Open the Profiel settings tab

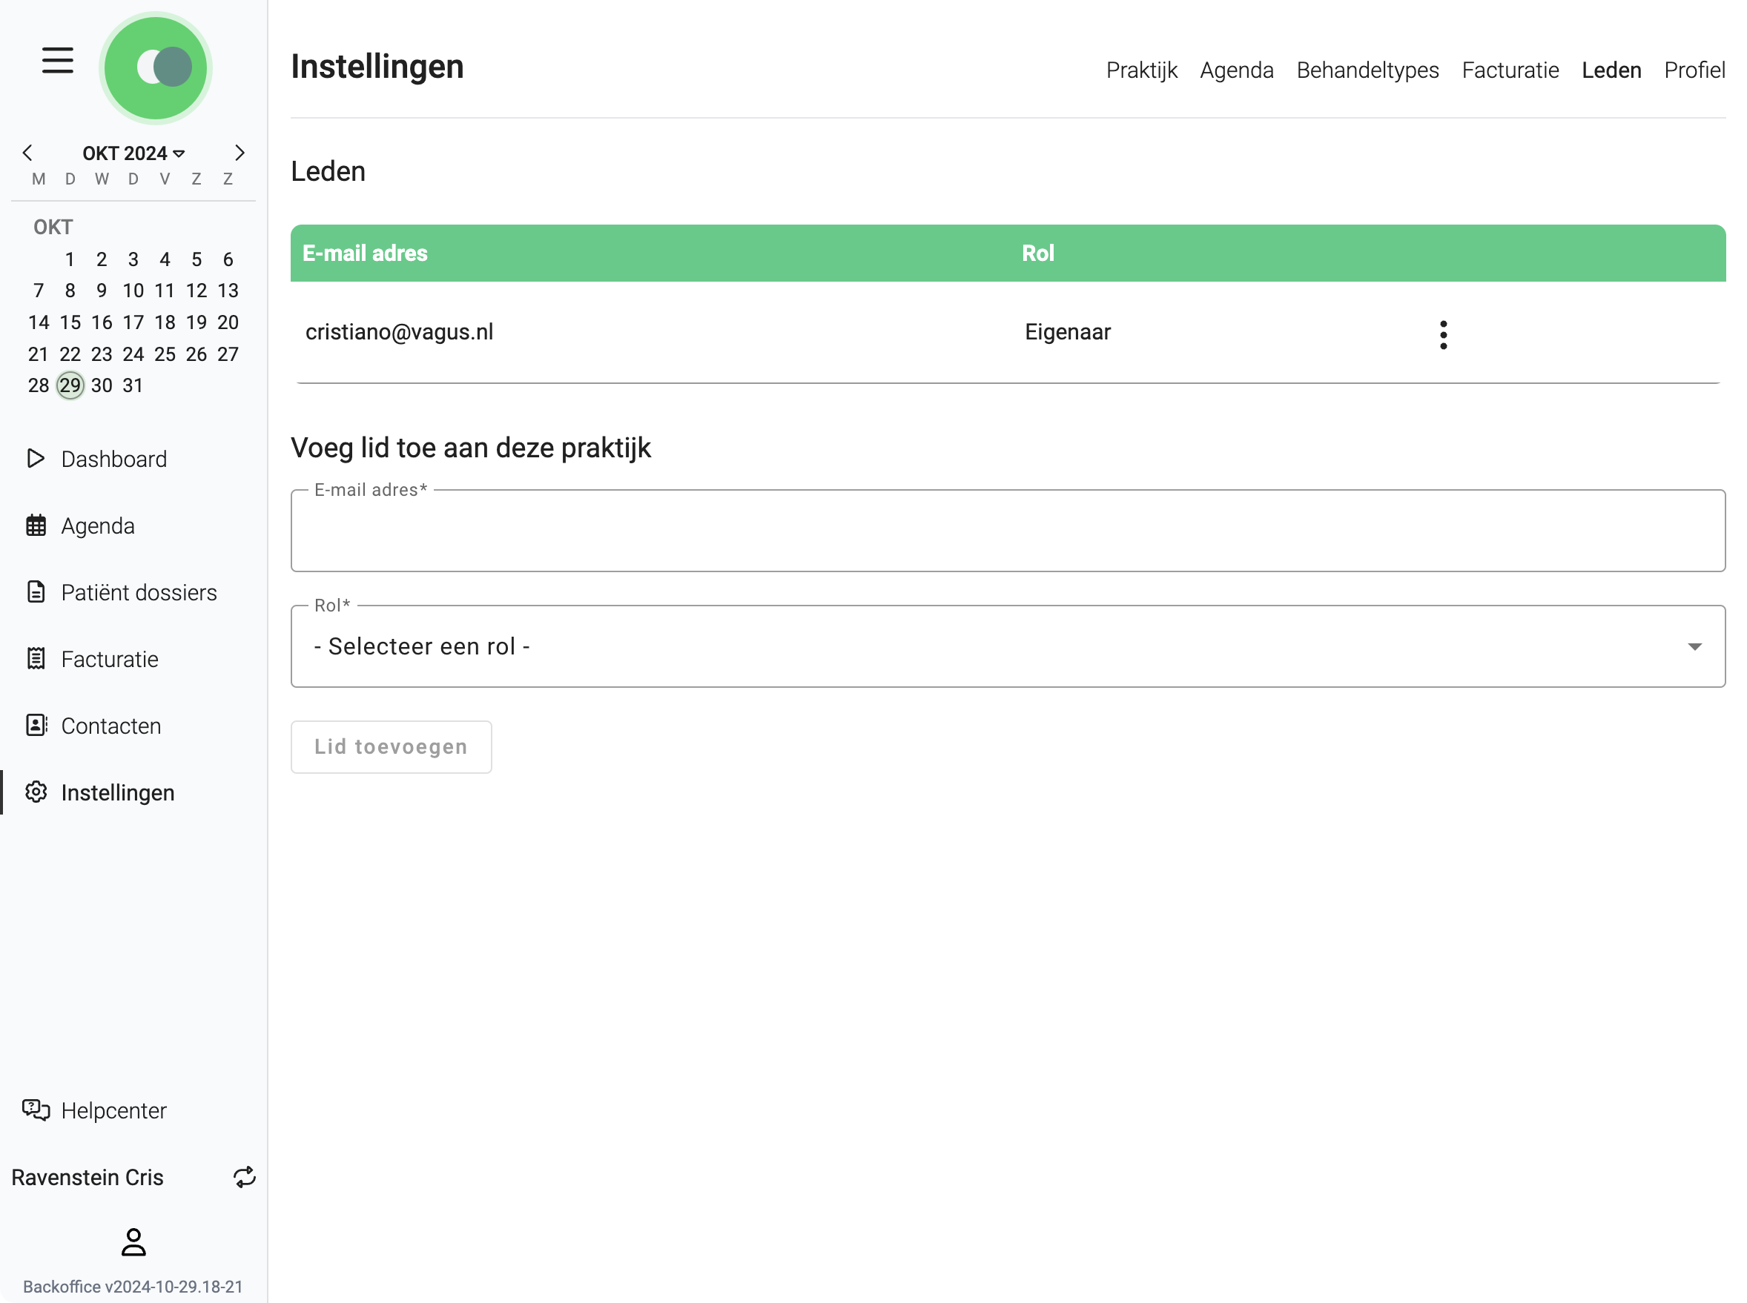tap(1694, 70)
